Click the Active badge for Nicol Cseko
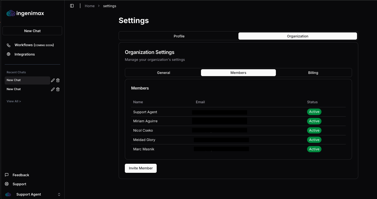The image size is (377, 199). [314, 130]
